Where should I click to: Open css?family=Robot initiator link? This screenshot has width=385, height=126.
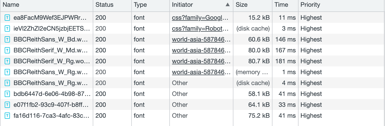[x=200, y=29]
